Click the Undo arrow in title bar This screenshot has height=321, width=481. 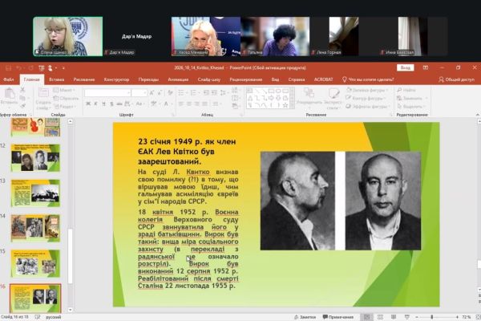[19, 68]
